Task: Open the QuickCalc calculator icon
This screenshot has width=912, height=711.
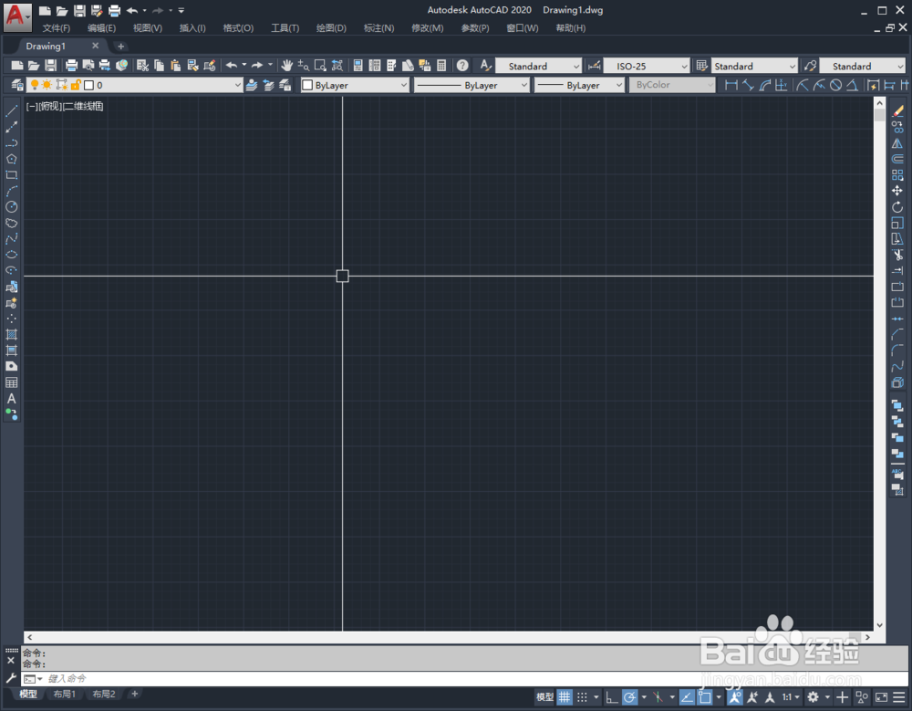Action: [441, 66]
